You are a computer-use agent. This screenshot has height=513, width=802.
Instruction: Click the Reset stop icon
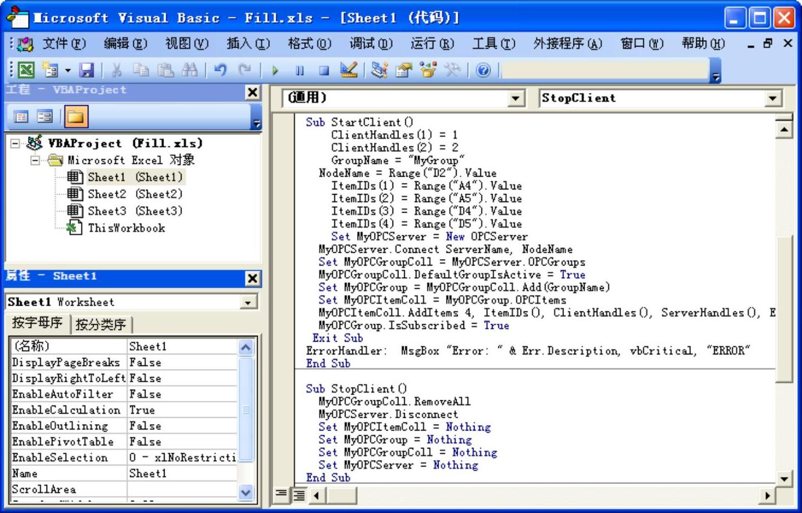click(x=324, y=71)
